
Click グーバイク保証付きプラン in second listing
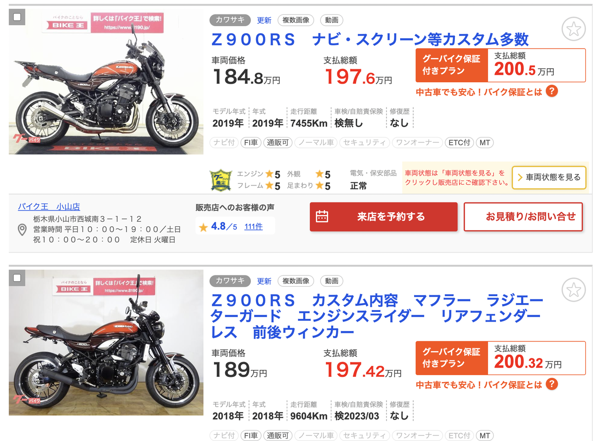tap(452, 358)
